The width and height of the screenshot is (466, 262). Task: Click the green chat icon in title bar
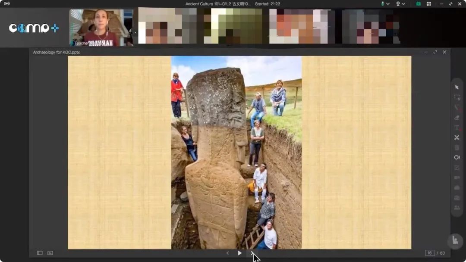[x=418, y=4]
